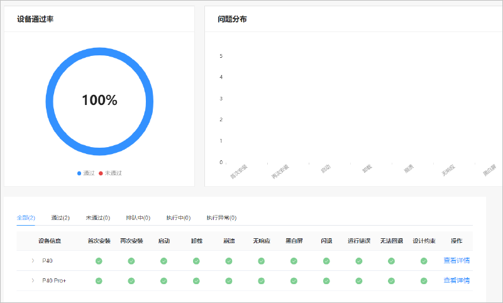Click the 首次安装 column header
The image size is (503, 303).
[x=99, y=241]
